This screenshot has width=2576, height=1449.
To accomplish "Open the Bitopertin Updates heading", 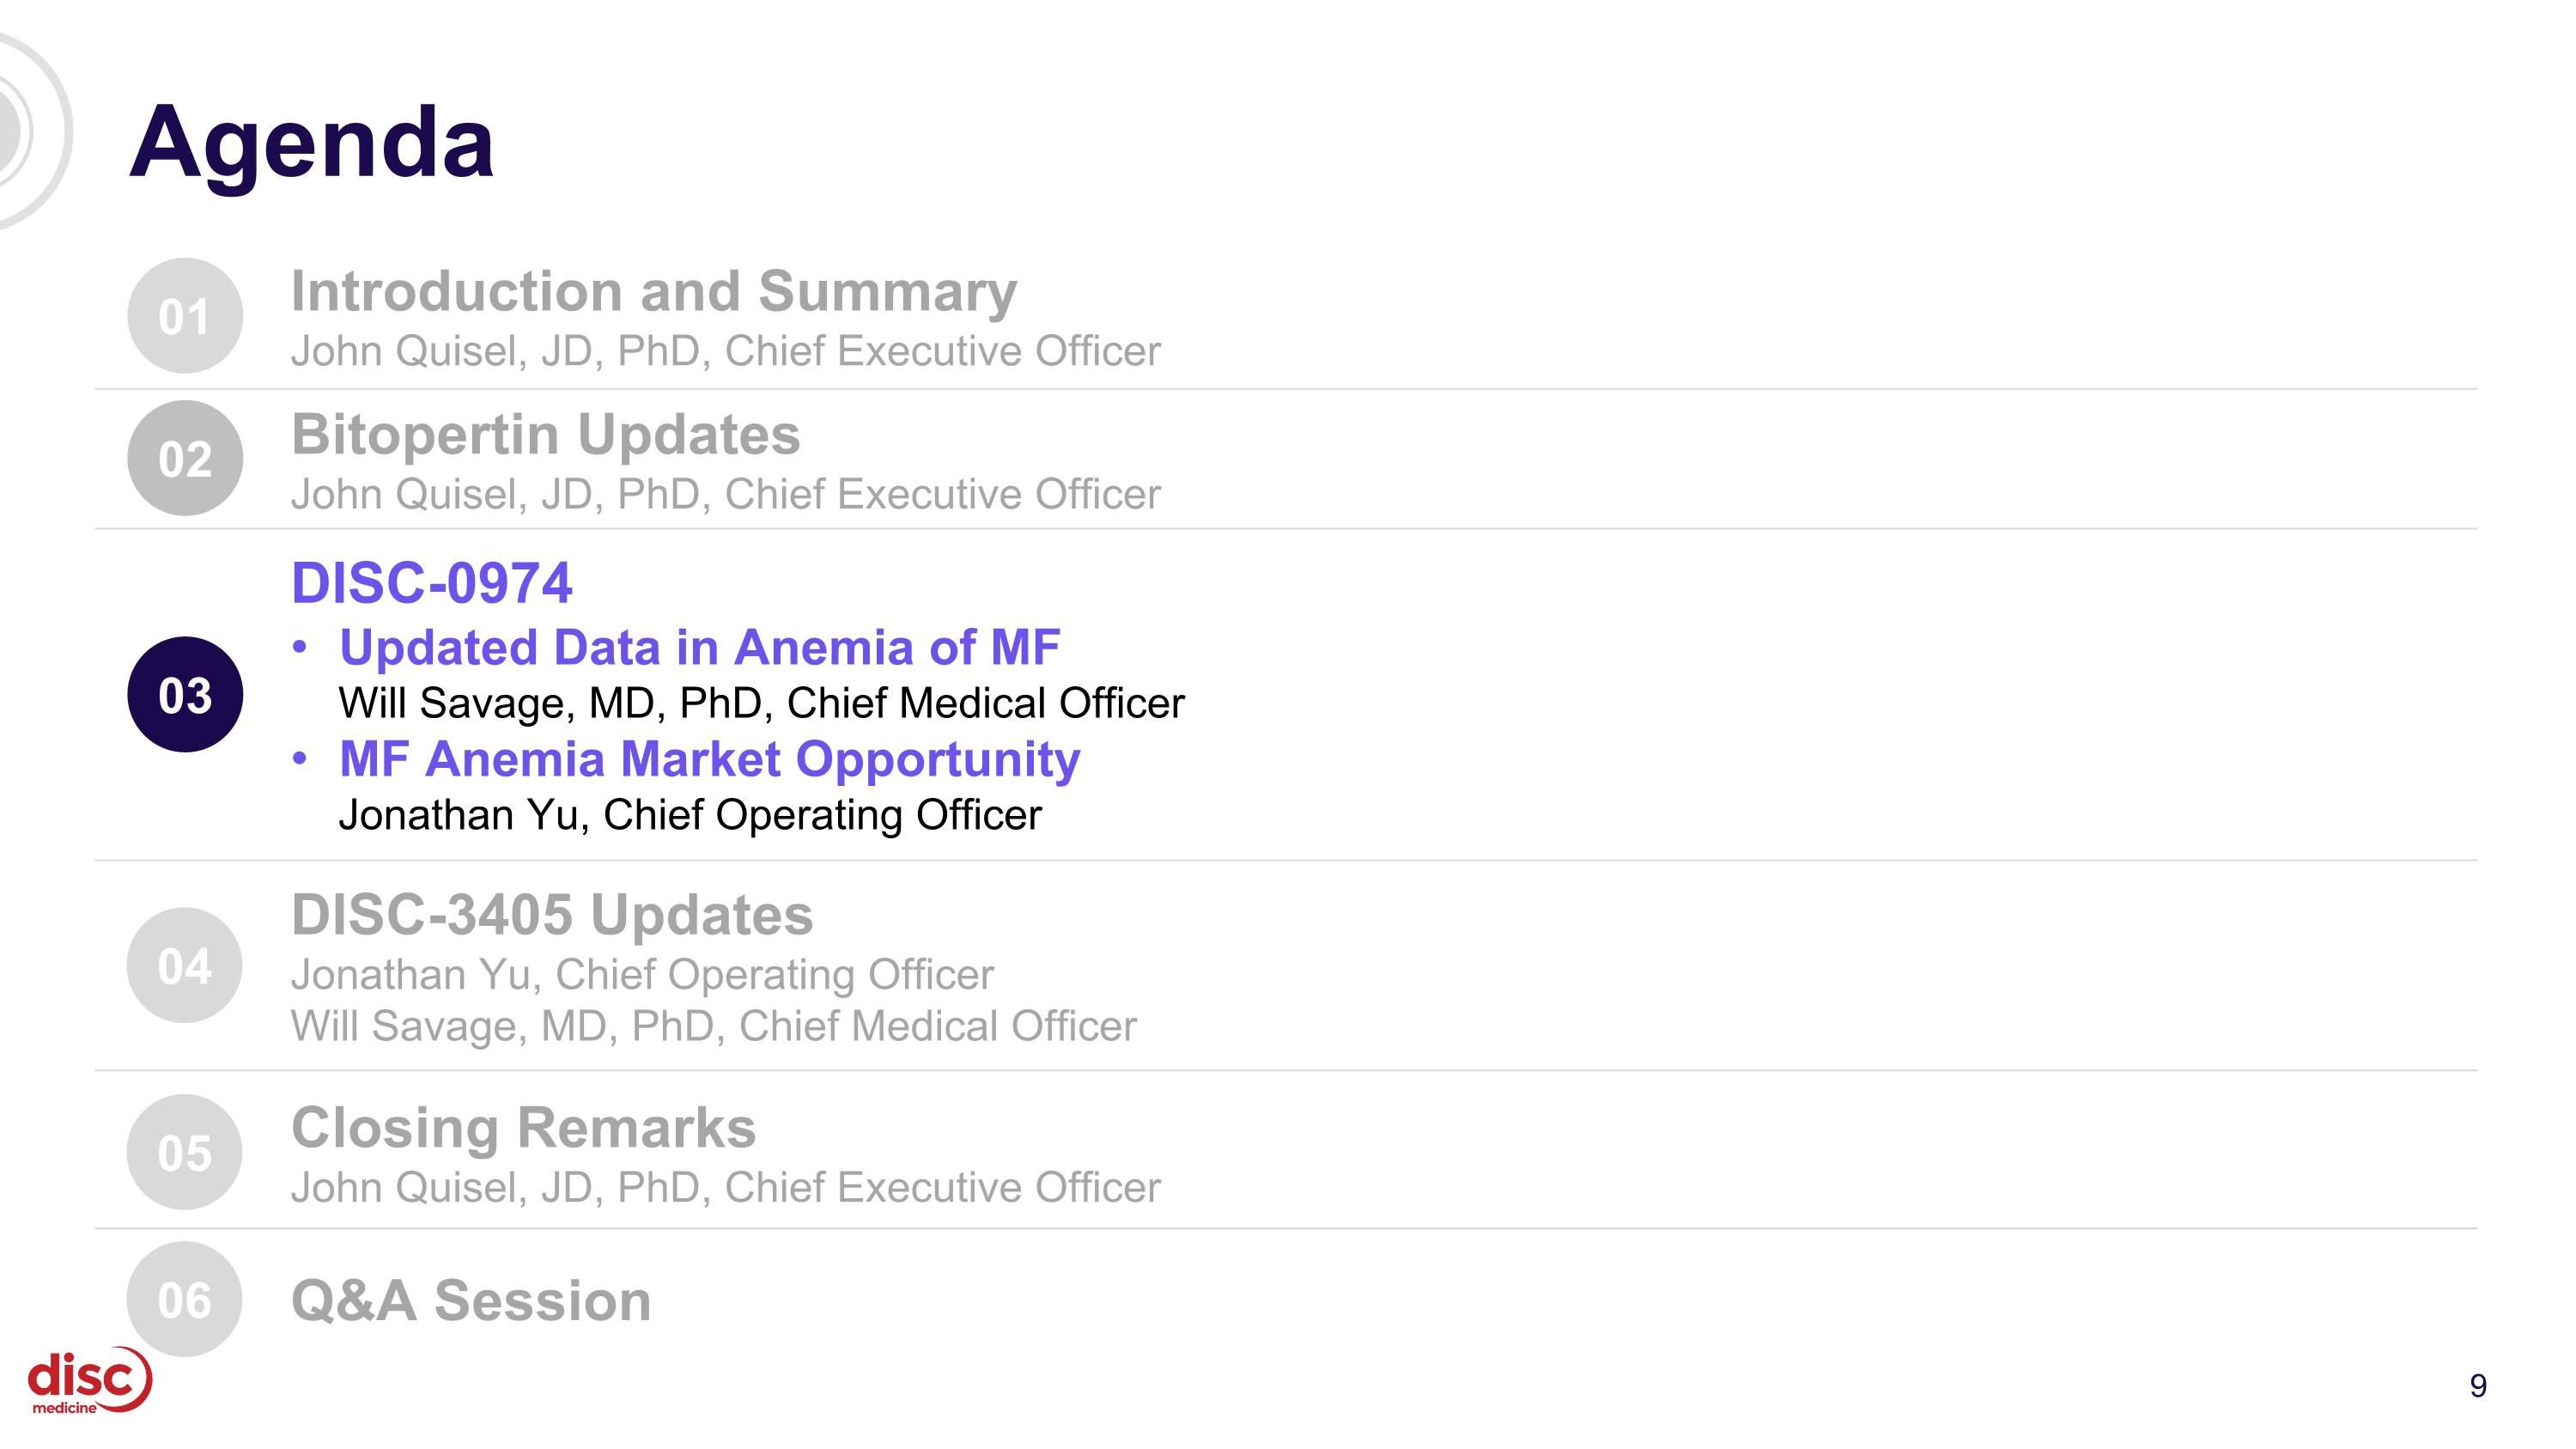I will pos(545,434).
